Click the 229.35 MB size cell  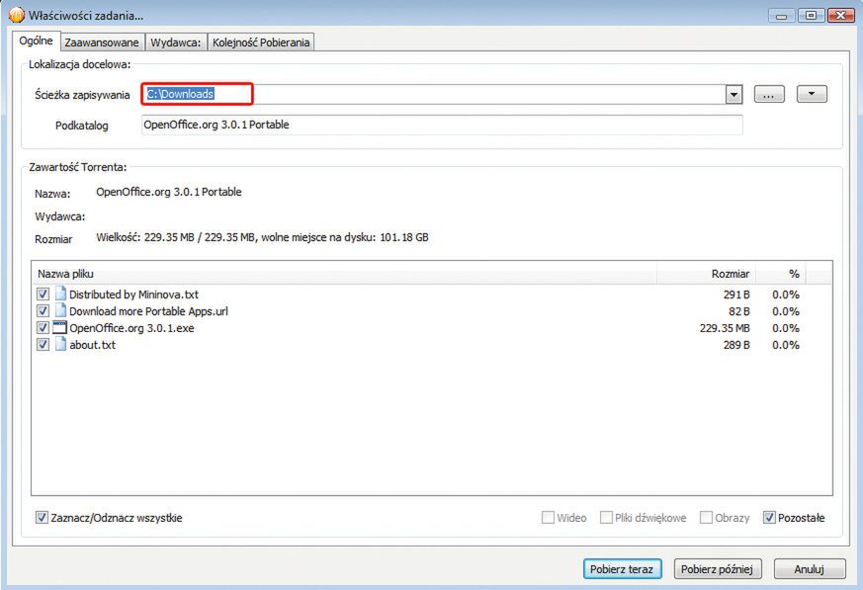pyautogui.click(x=725, y=328)
